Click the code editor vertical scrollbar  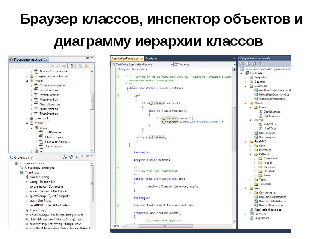pos(234,129)
